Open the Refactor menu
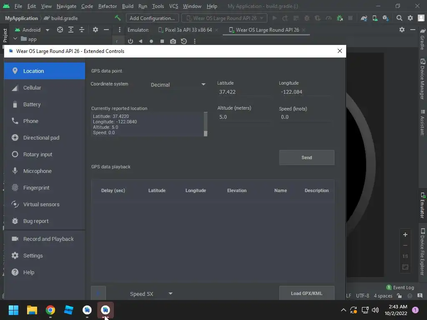Image resolution: width=427 pixels, height=320 pixels. pos(107,6)
